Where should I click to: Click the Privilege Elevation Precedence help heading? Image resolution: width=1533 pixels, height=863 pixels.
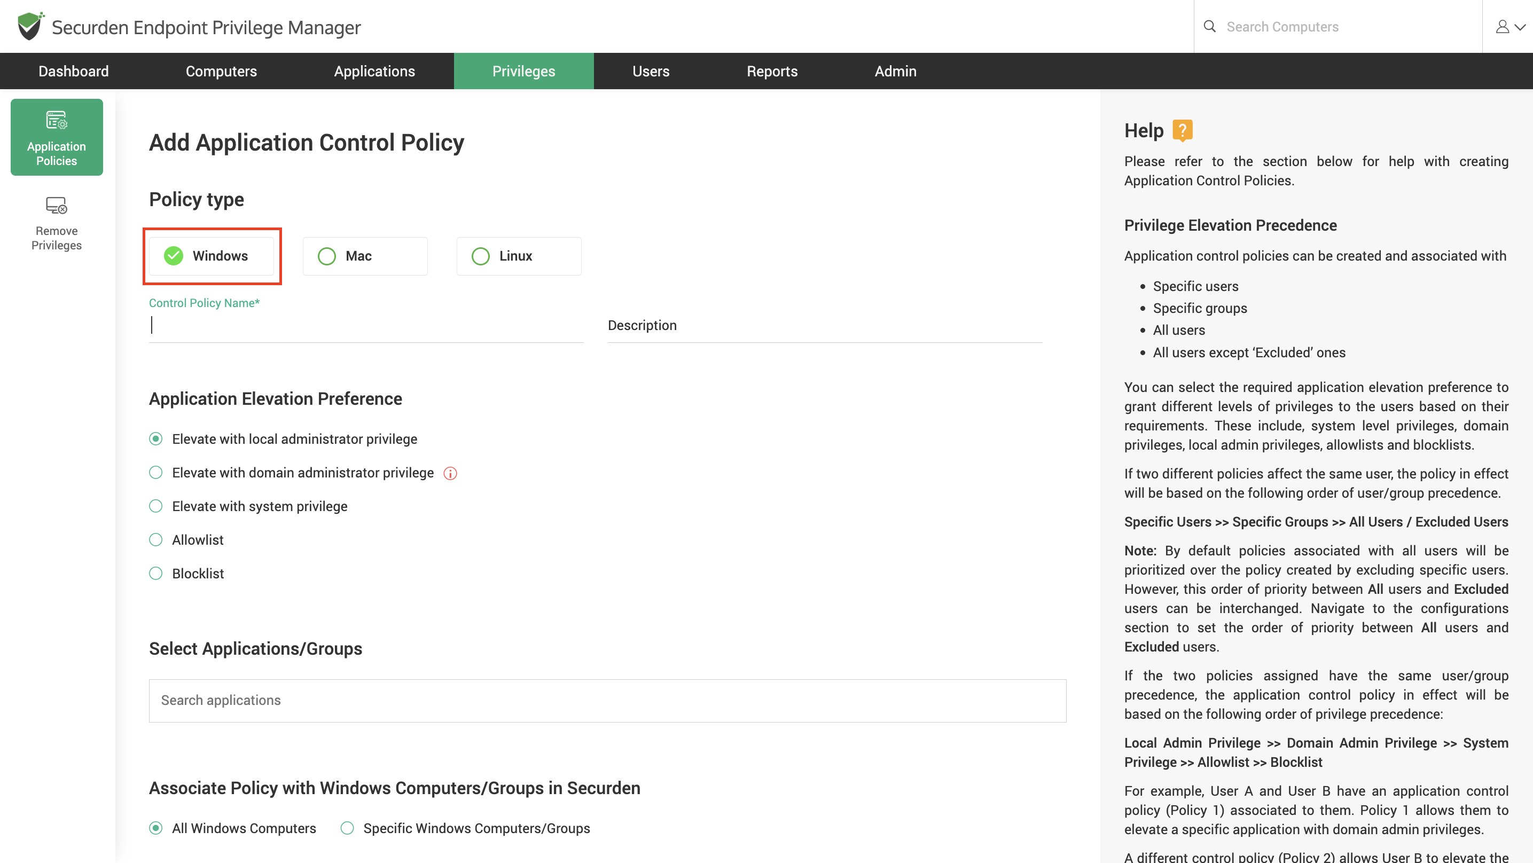[1230, 225]
